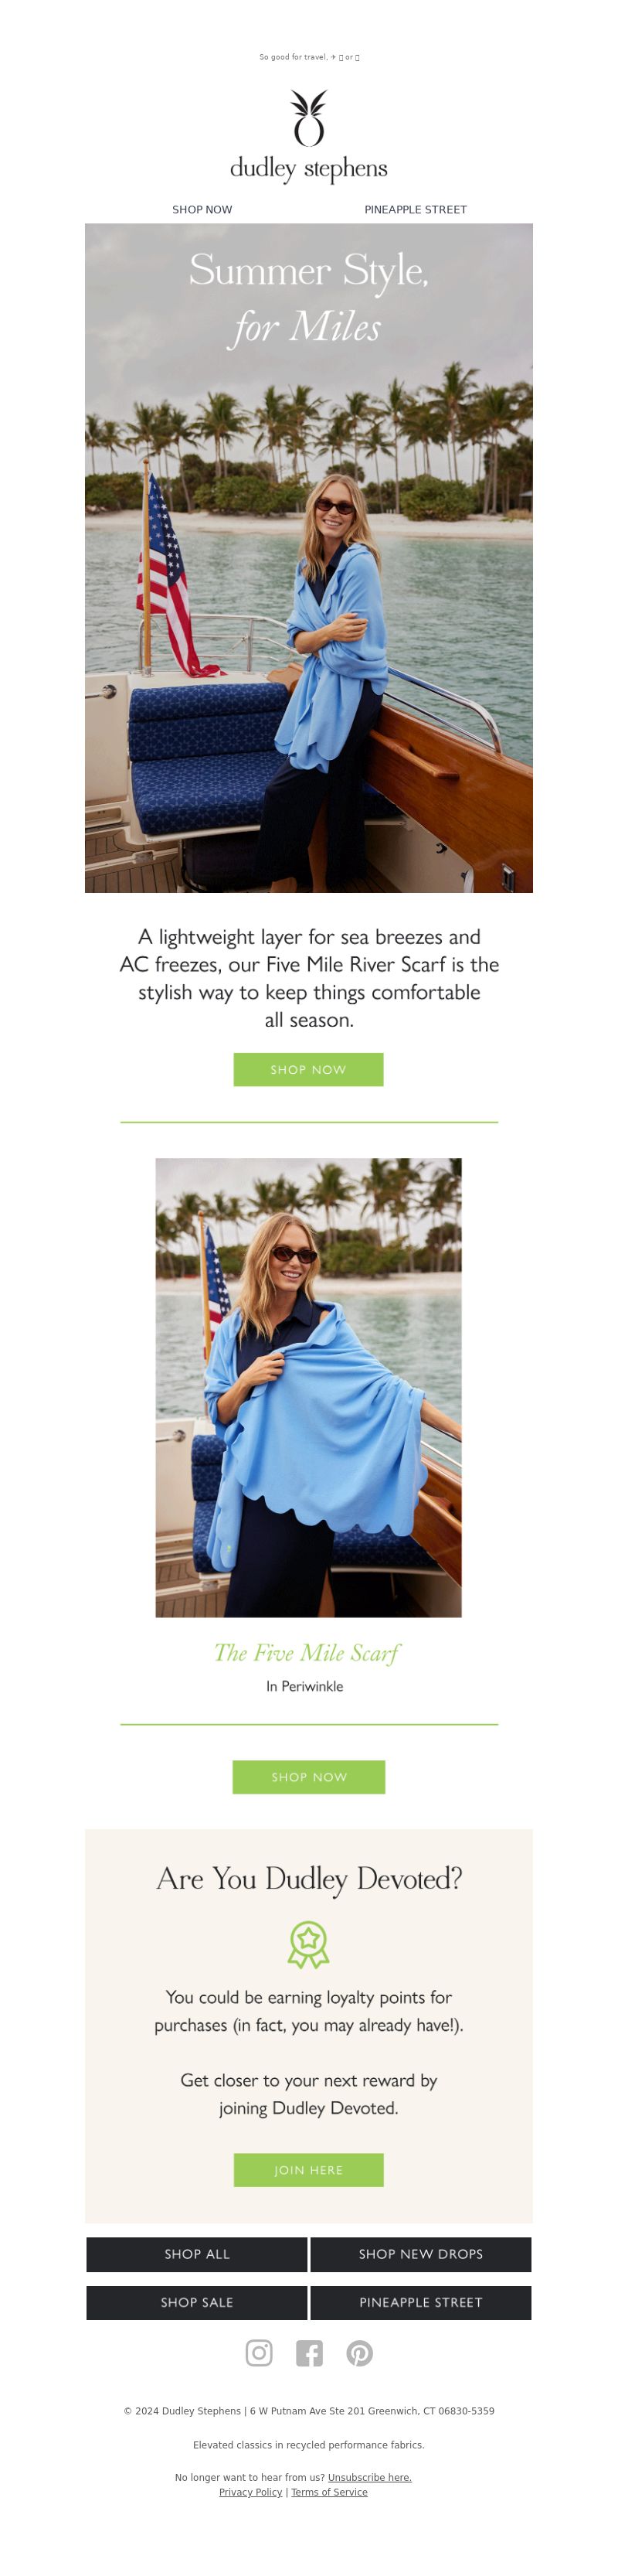
Task: Click the green loyalty ribbon badge icon
Action: 309,1944
